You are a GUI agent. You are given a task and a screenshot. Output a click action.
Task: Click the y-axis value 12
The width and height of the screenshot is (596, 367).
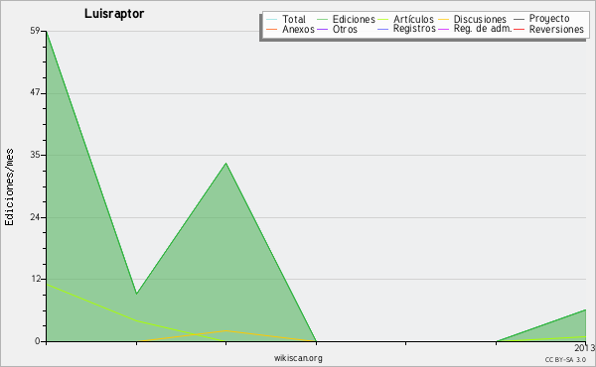pos(35,279)
